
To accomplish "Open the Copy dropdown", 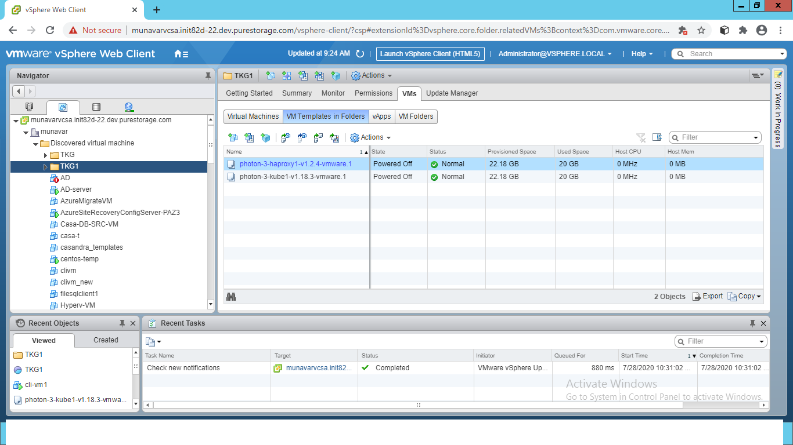I will [x=744, y=296].
